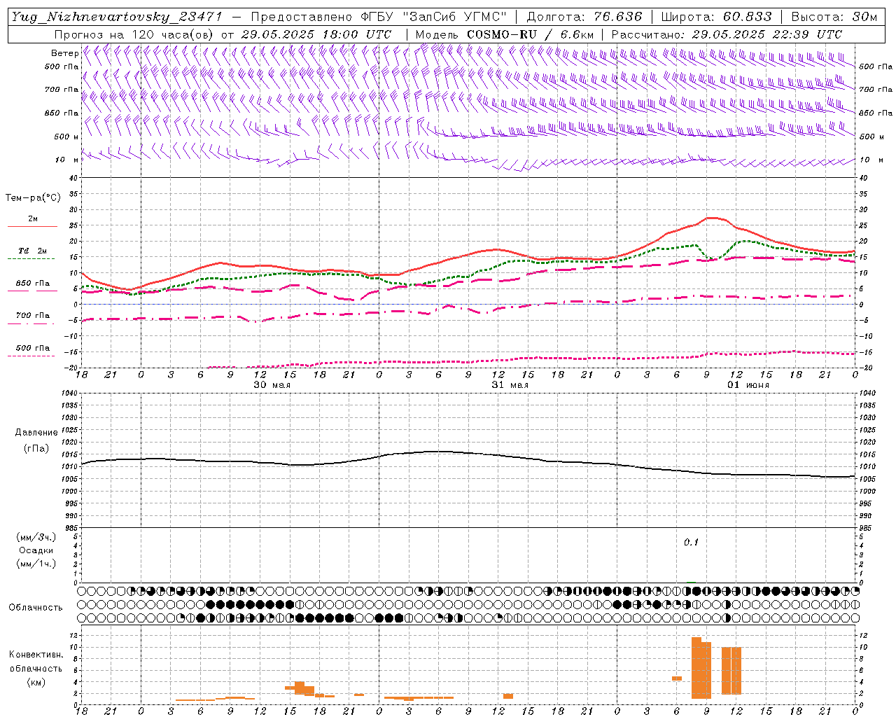Click the Осадки precipitation label
Screen dimensions: 896x717
coord(36,550)
